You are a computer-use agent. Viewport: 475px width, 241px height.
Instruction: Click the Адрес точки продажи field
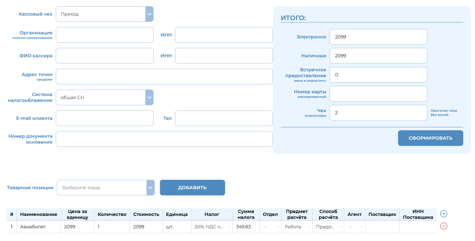pos(164,76)
